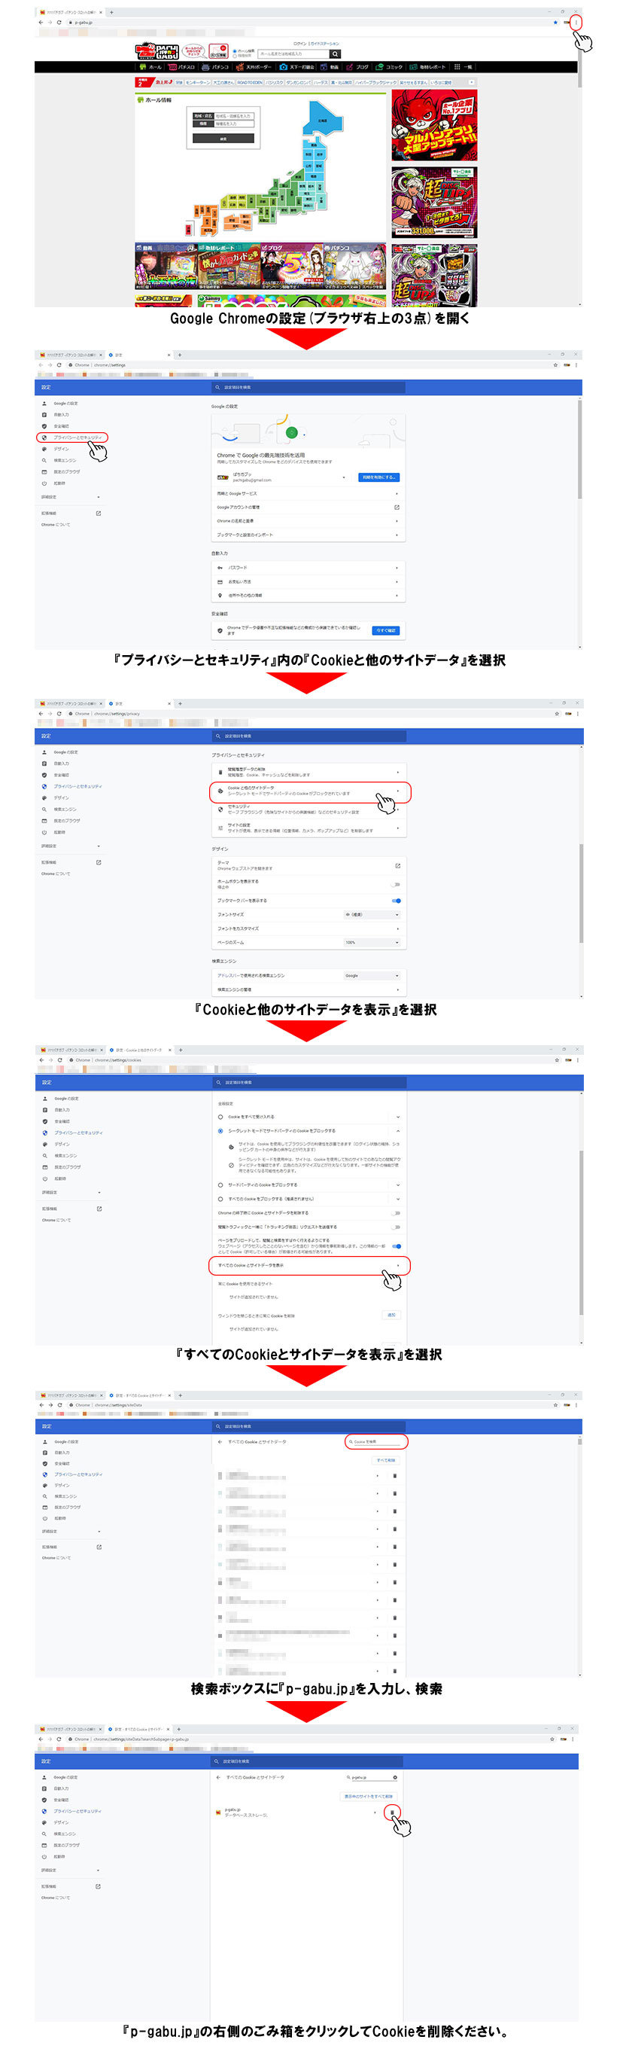Click the p-gabu.jp site favicon in the cookie list
Image resolution: width=617 pixels, height=2061 pixels.
[218, 1813]
